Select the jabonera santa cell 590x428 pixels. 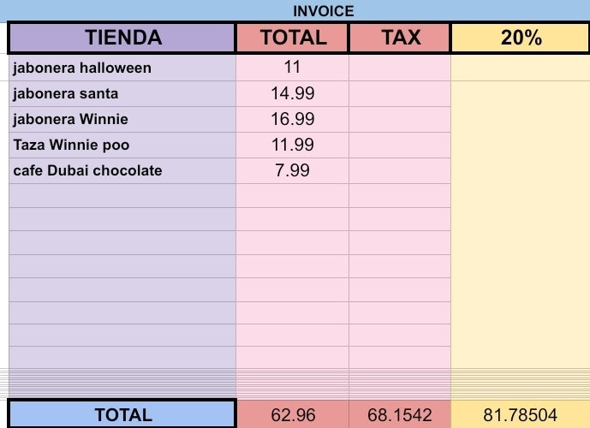122,93
